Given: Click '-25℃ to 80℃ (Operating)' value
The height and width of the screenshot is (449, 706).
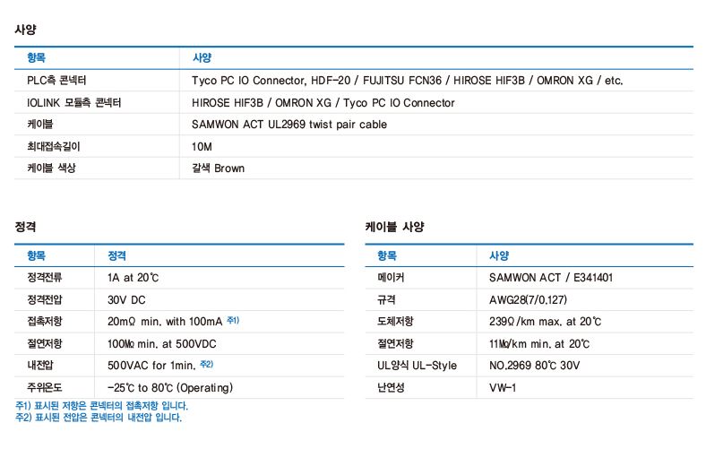Looking at the screenshot, I should [x=169, y=388].
